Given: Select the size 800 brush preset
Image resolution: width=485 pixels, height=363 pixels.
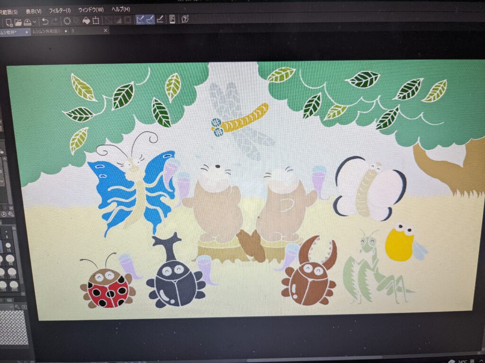Looking at the screenshot, I should pyautogui.click(x=13, y=286).
